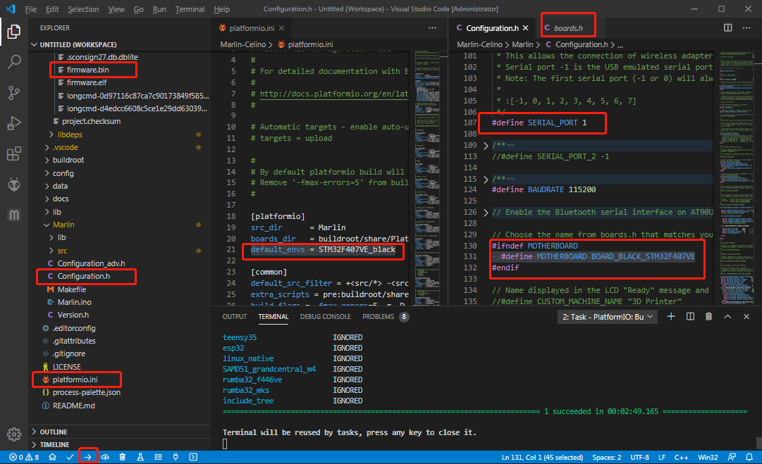Open the Search view in activity bar
Viewport: 762px width, 464px height.
[x=14, y=62]
